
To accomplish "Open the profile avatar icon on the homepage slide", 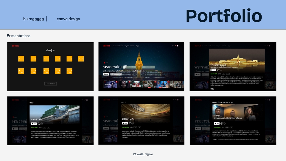I will point(178,46).
